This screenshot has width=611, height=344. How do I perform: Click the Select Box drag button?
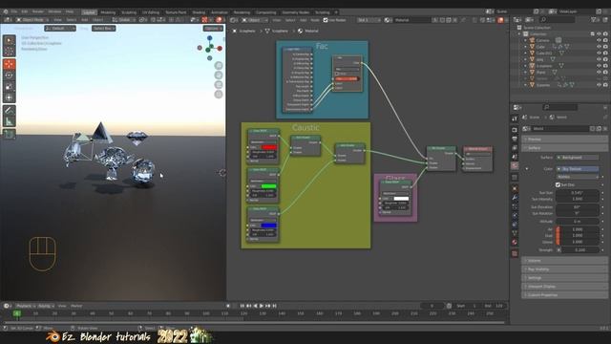point(104,29)
